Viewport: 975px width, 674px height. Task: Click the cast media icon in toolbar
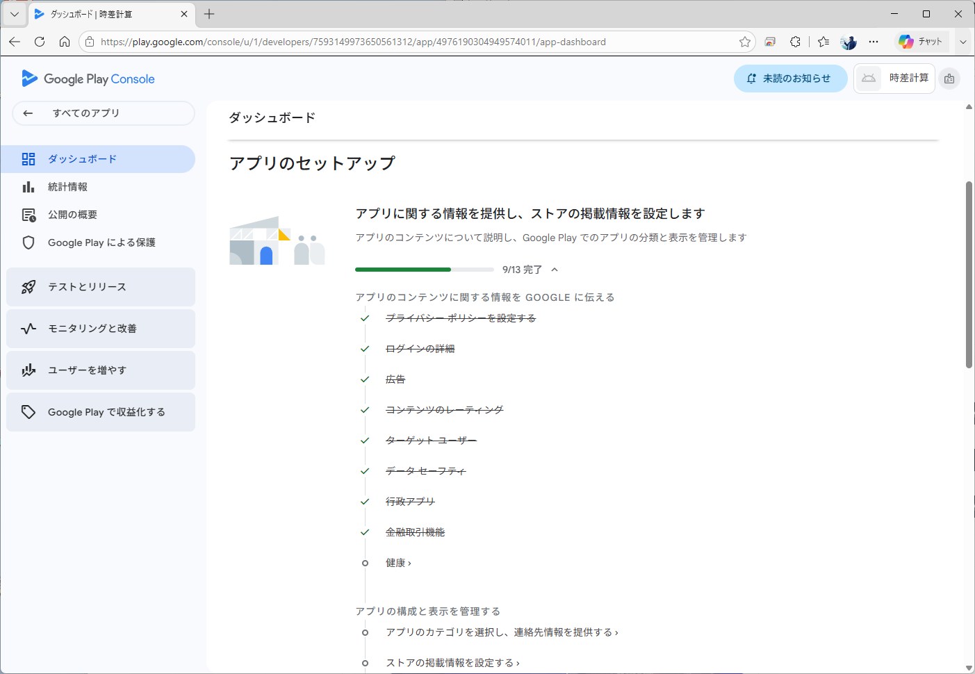click(770, 42)
